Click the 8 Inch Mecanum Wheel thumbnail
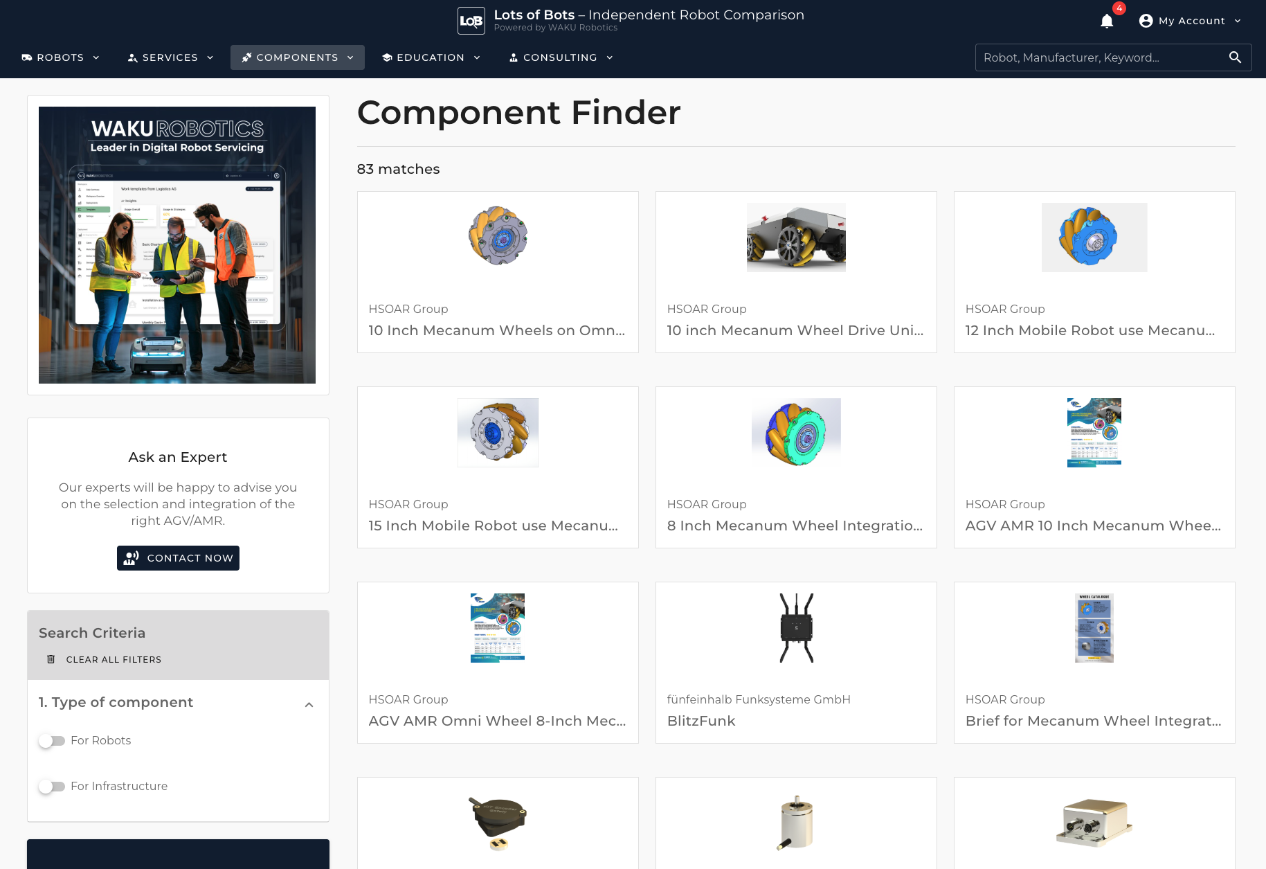 (x=796, y=433)
